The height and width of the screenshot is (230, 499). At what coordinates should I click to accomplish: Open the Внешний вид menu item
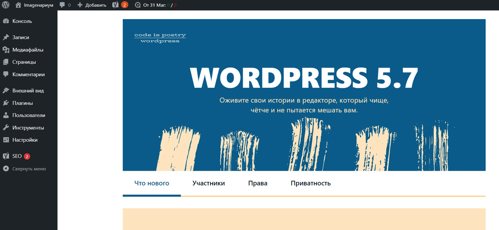coord(29,90)
